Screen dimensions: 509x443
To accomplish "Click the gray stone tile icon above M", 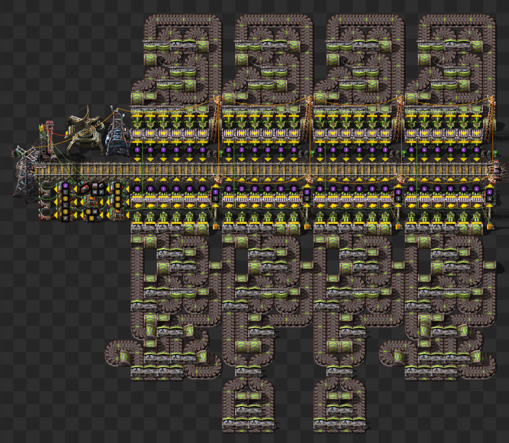I will pyautogui.click(x=95, y=186).
